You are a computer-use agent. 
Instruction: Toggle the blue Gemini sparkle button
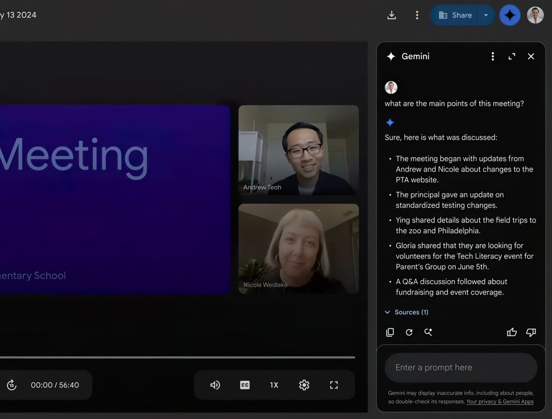click(510, 15)
